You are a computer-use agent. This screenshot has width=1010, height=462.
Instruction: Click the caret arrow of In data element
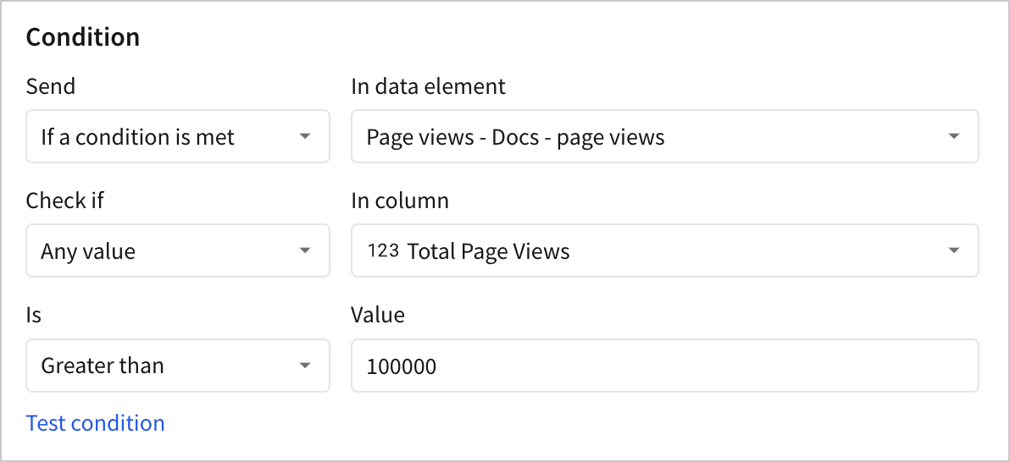(x=955, y=136)
